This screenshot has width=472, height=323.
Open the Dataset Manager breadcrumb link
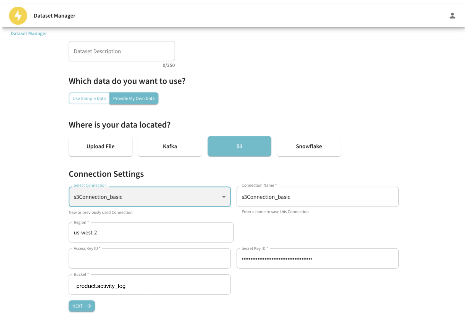pyautogui.click(x=29, y=33)
